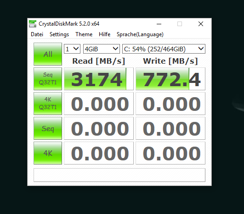Click the Seq read result 0.000 cell
The width and height of the screenshot is (244, 214).
[99, 128]
